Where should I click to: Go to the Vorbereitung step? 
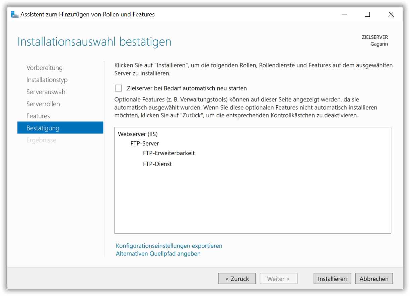click(x=45, y=68)
